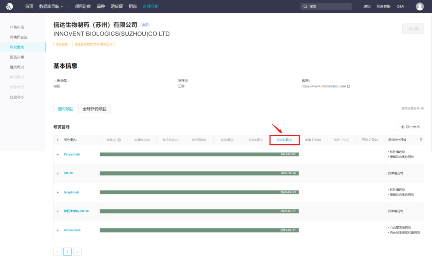This screenshot has width=432, height=265.
Task: Go to 首页 in the top navigation
Action: tap(29, 6)
